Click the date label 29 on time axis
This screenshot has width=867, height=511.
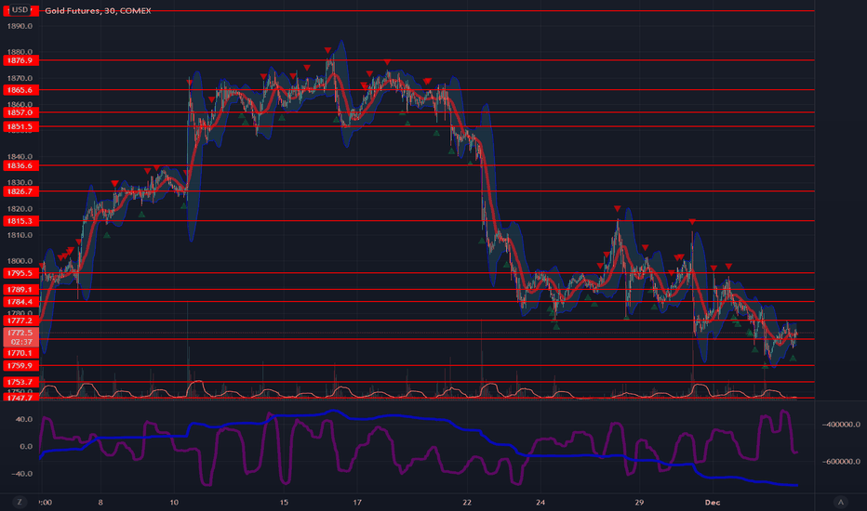click(x=639, y=502)
